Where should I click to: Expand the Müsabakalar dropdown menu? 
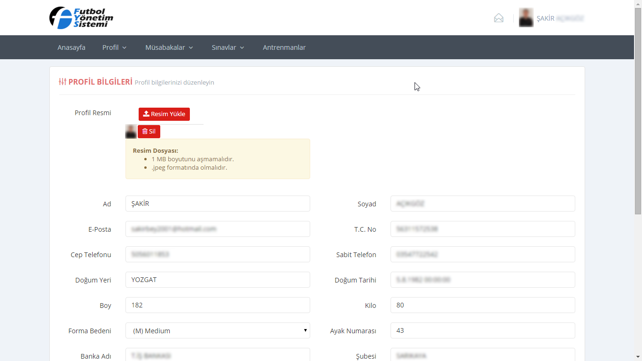tap(169, 47)
